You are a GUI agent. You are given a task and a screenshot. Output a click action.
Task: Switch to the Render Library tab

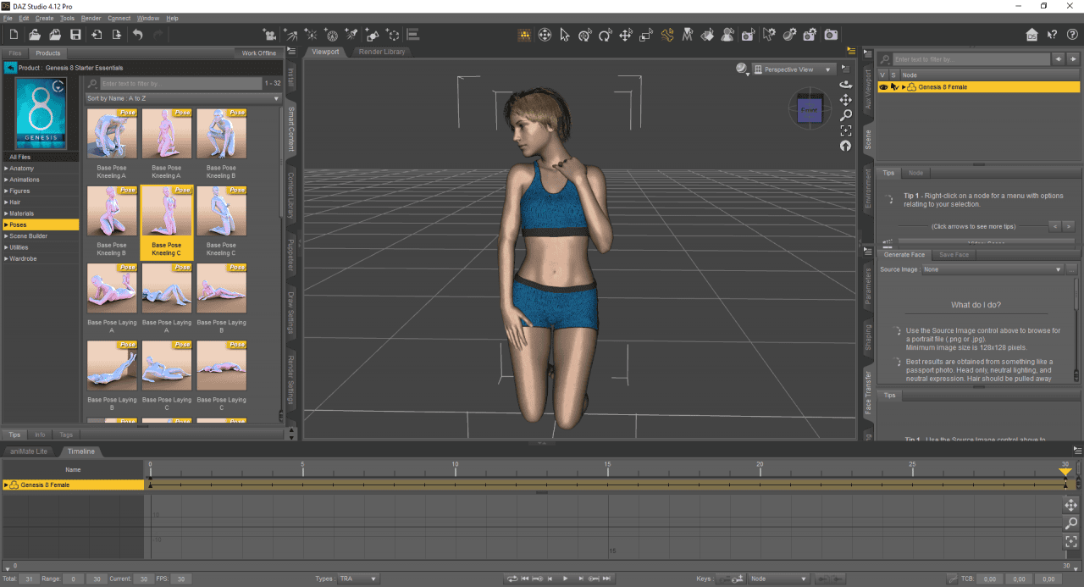384,51
